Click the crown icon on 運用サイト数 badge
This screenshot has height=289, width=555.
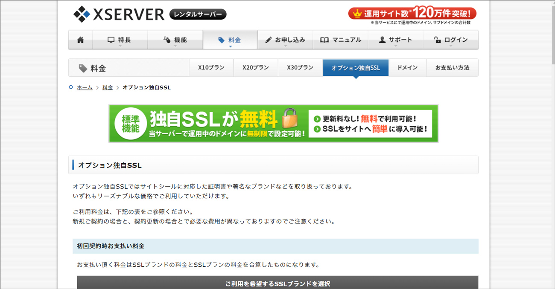pos(357,14)
